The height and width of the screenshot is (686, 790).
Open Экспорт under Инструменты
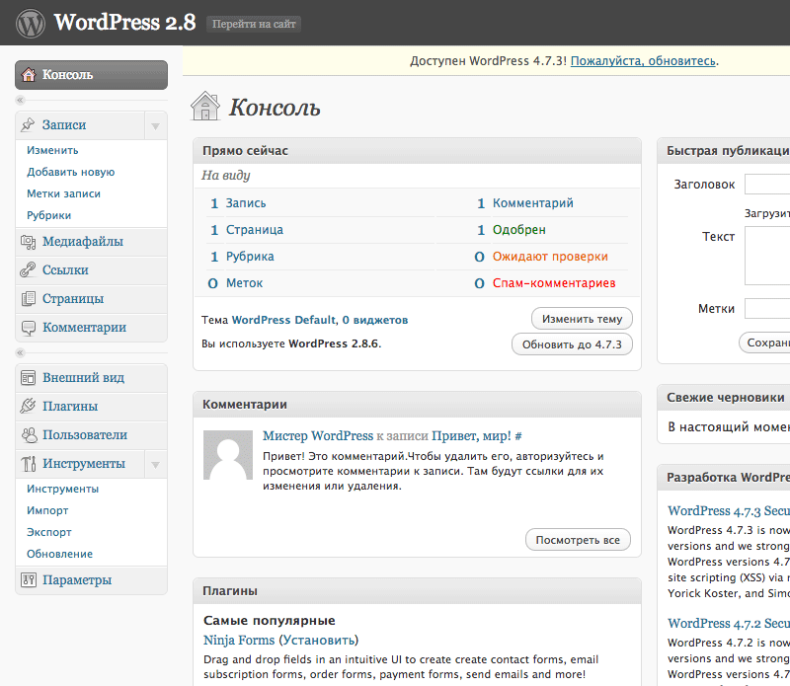tap(48, 532)
